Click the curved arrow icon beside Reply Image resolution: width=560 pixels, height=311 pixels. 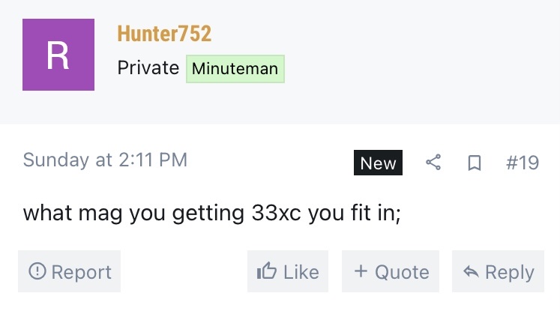(x=471, y=271)
